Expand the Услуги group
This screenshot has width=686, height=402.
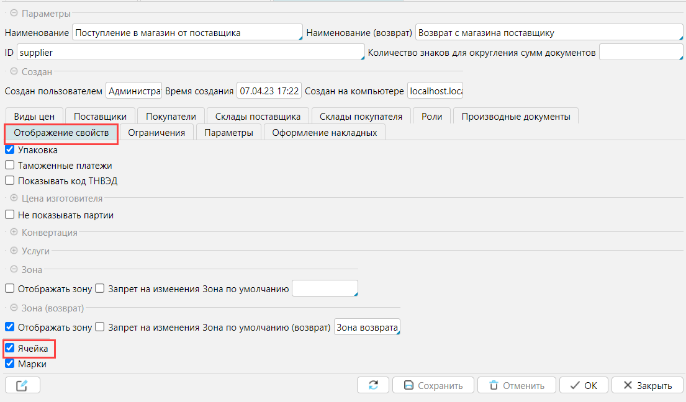[14, 251]
